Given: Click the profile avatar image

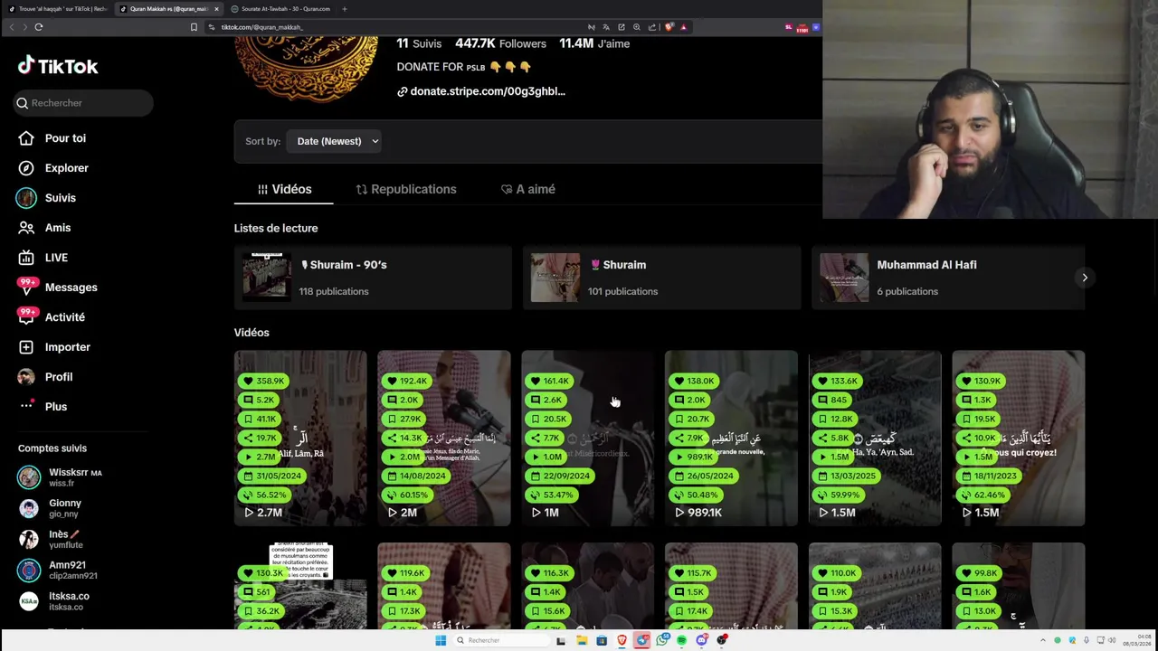Looking at the screenshot, I should pos(307,70).
